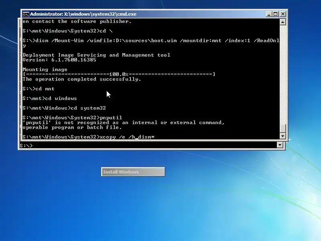Click the title bar text Administrator: X:\windows\system32\cmd.exe
This screenshot has height=241, width=321.
83,14
